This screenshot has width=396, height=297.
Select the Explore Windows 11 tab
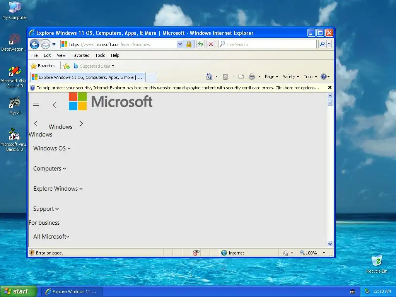[88, 77]
